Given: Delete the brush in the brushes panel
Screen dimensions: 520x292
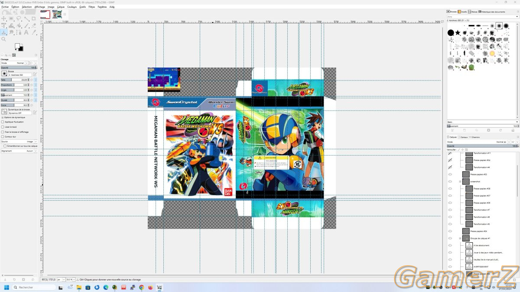Looking at the screenshot, I should tap(488, 130).
